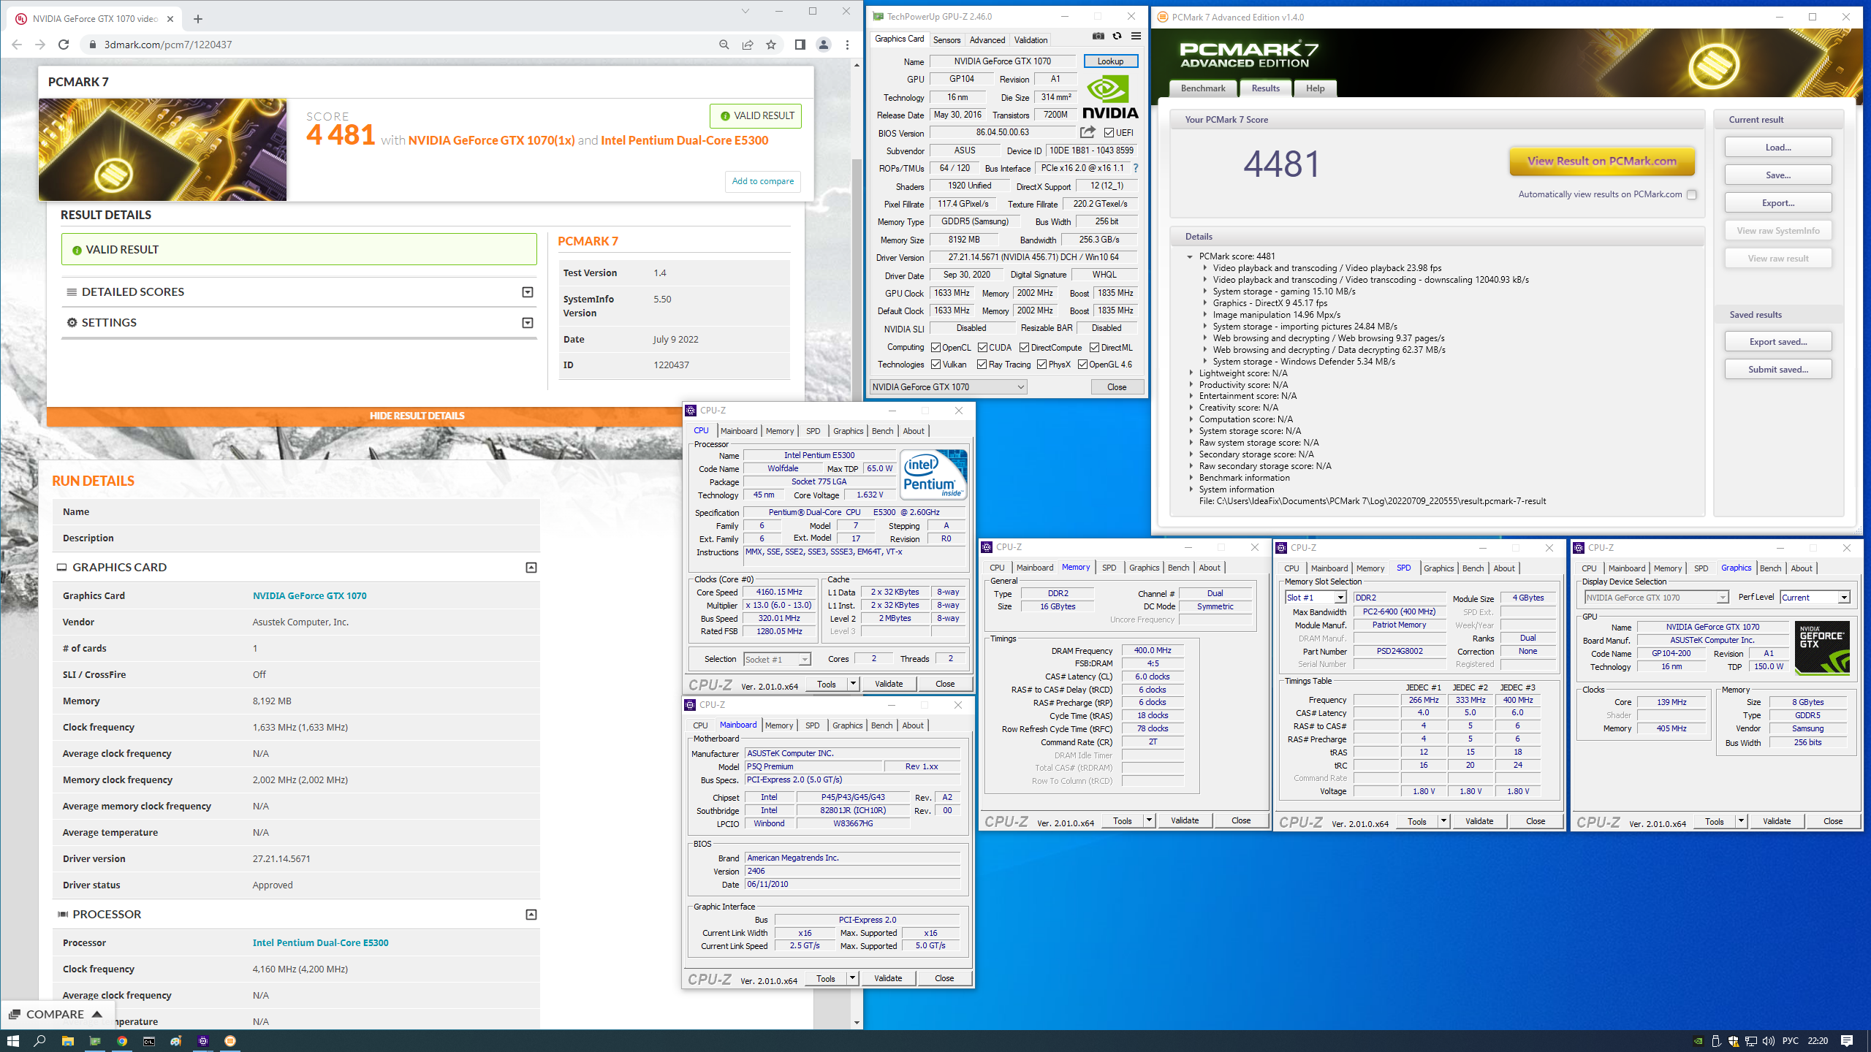
Task: Open the NVIDIA GeForce GTX 1070 graphics card link
Action: pos(309,596)
